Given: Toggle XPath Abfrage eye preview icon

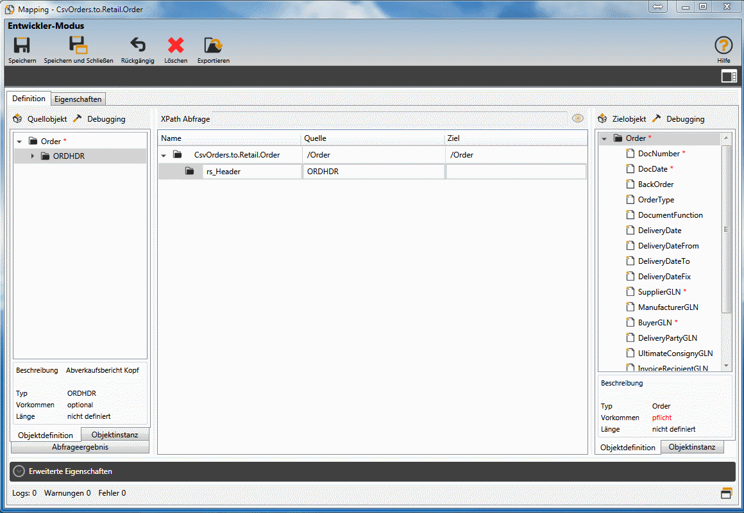Looking at the screenshot, I should coord(578,118).
